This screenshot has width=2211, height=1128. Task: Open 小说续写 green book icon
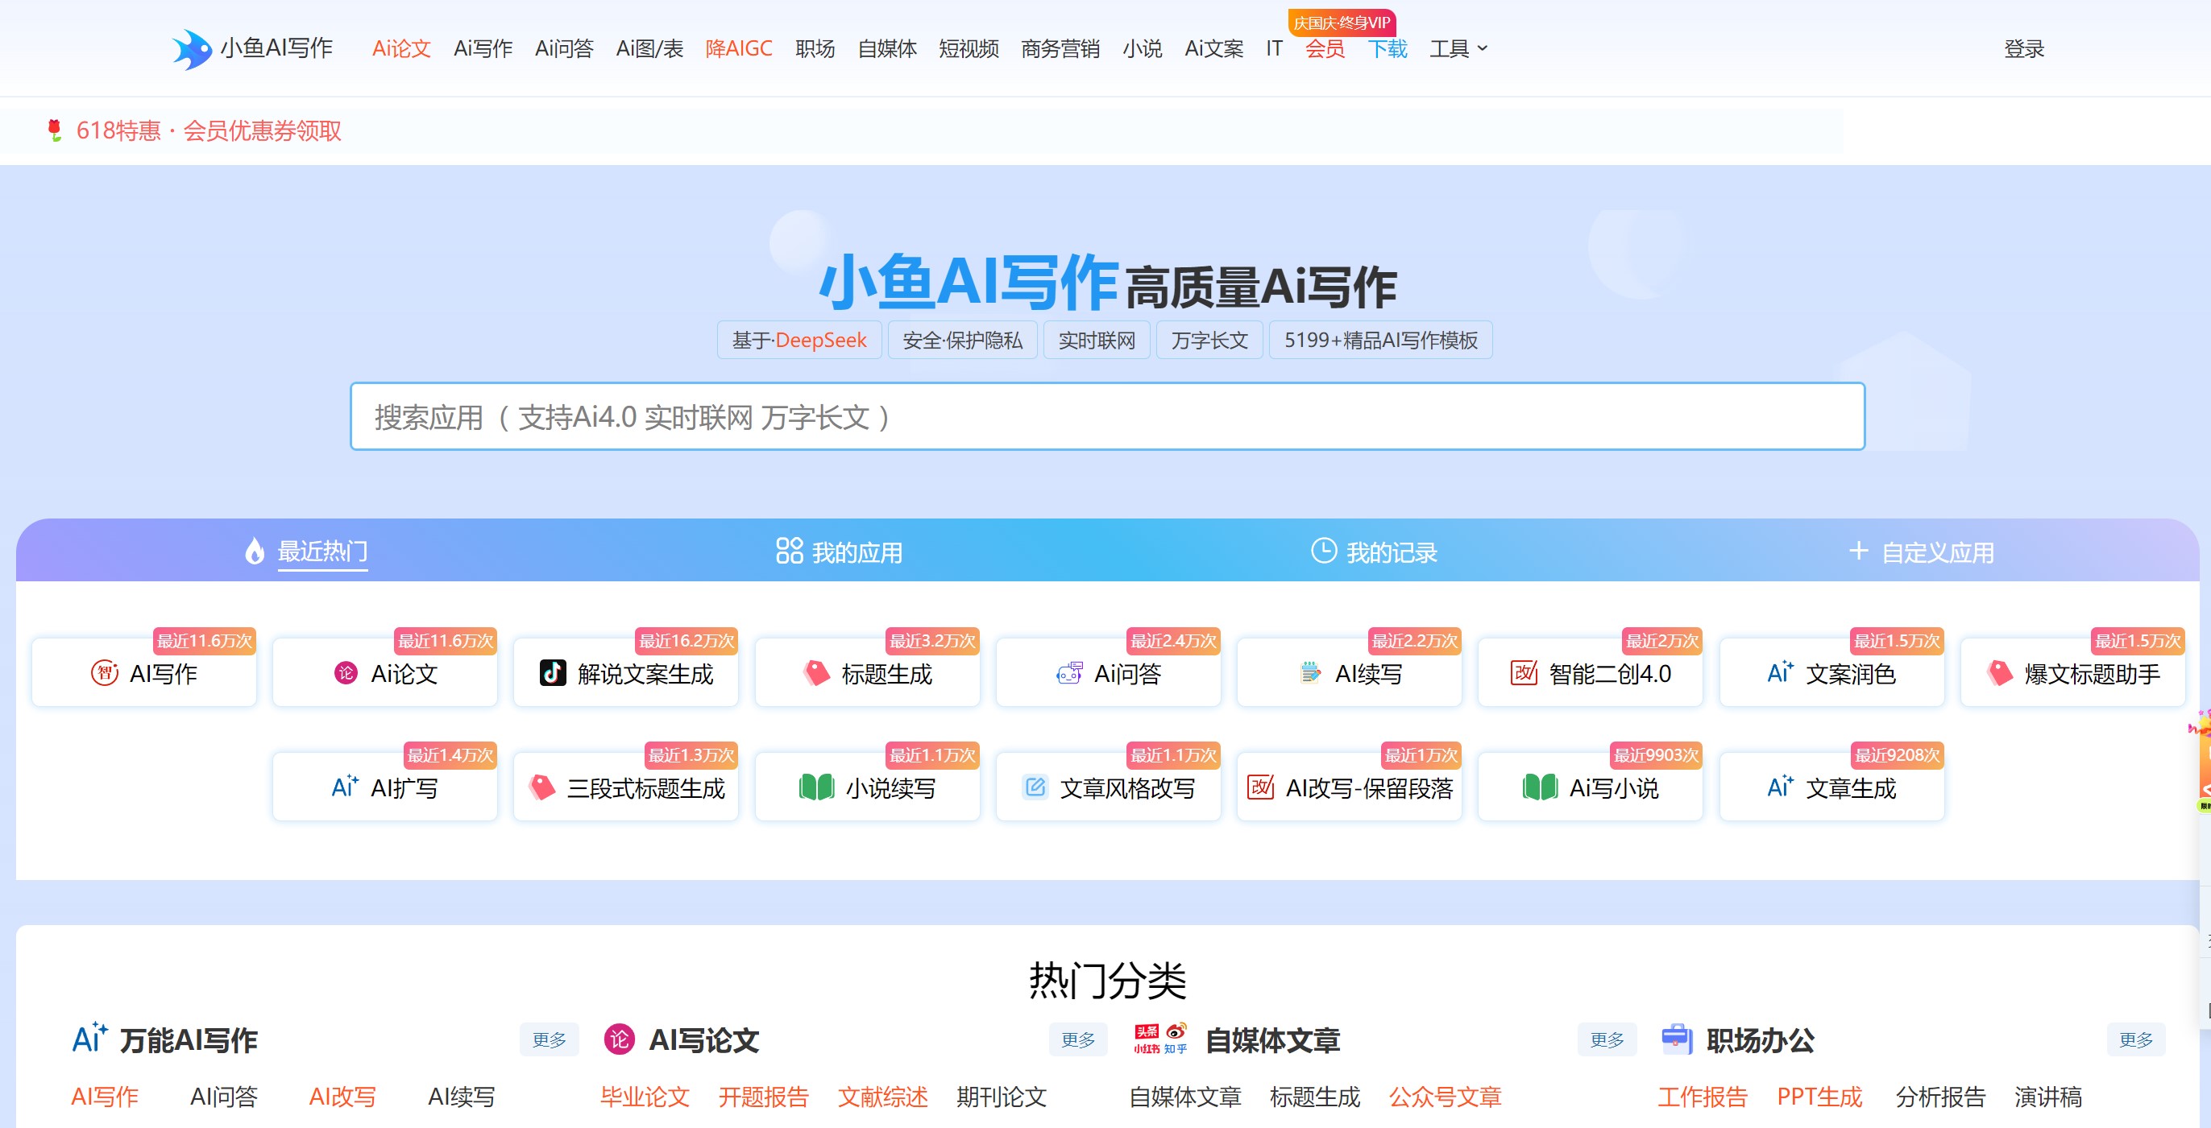click(816, 787)
